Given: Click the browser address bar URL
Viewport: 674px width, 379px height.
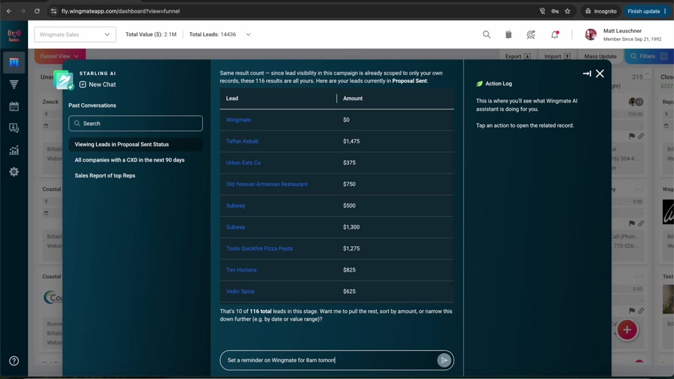Looking at the screenshot, I should [x=120, y=11].
